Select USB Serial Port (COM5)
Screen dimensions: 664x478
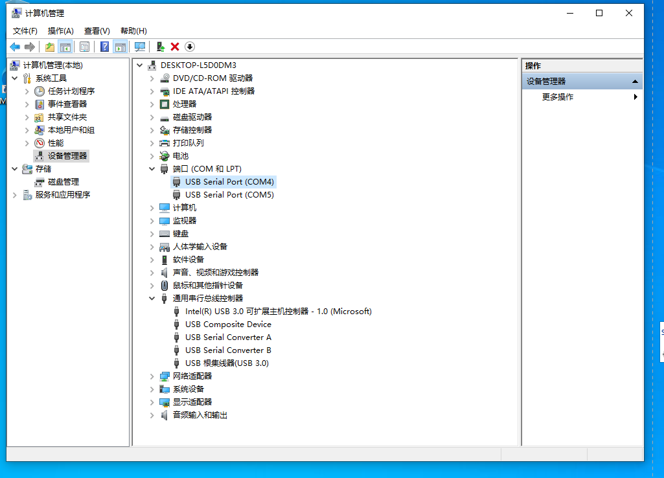pyautogui.click(x=229, y=195)
